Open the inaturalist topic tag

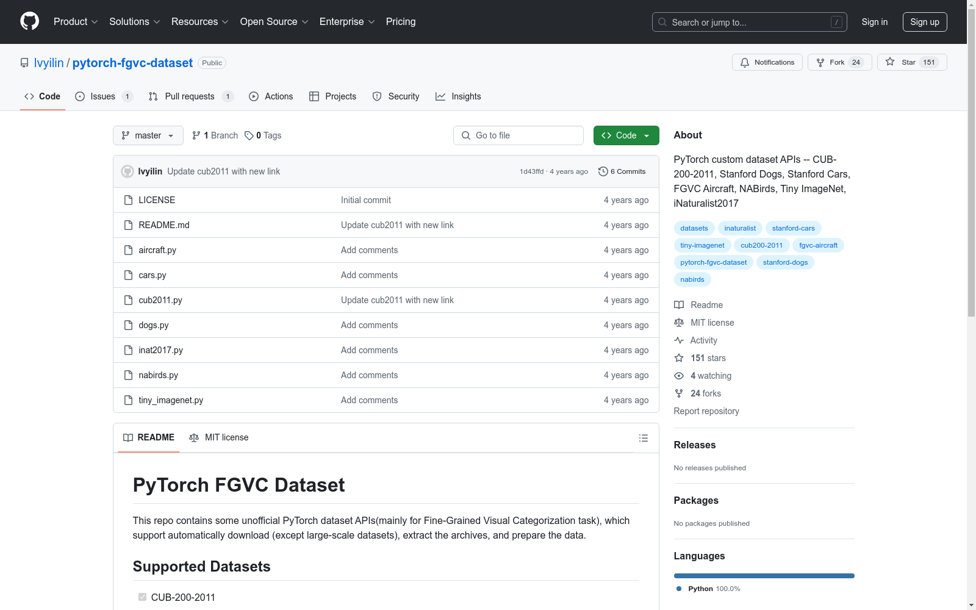click(740, 228)
